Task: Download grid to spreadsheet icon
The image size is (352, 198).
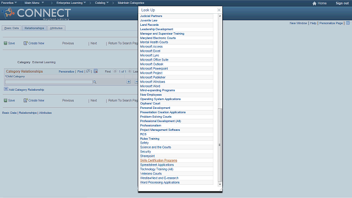Action: (96, 71)
